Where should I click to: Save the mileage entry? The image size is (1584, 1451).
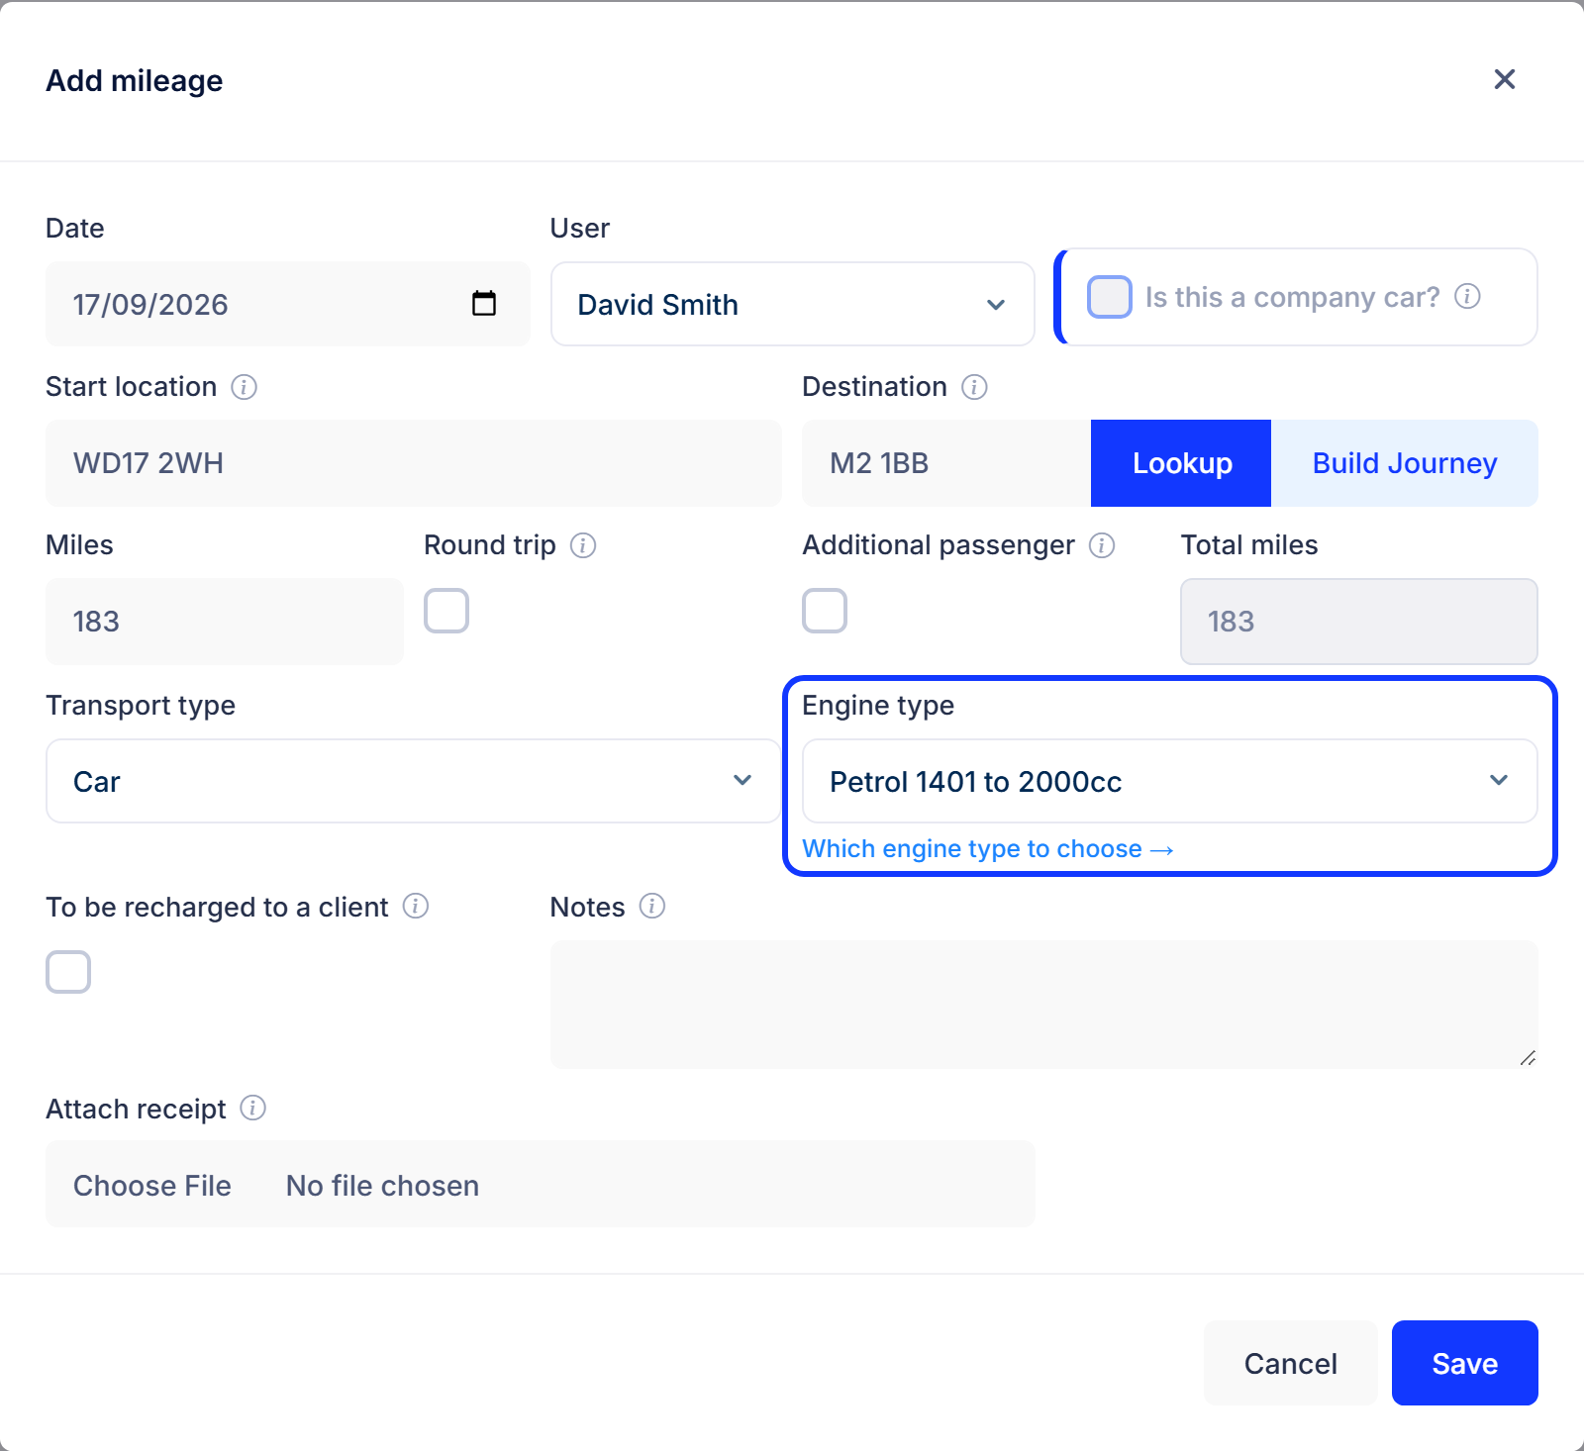click(x=1464, y=1363)
